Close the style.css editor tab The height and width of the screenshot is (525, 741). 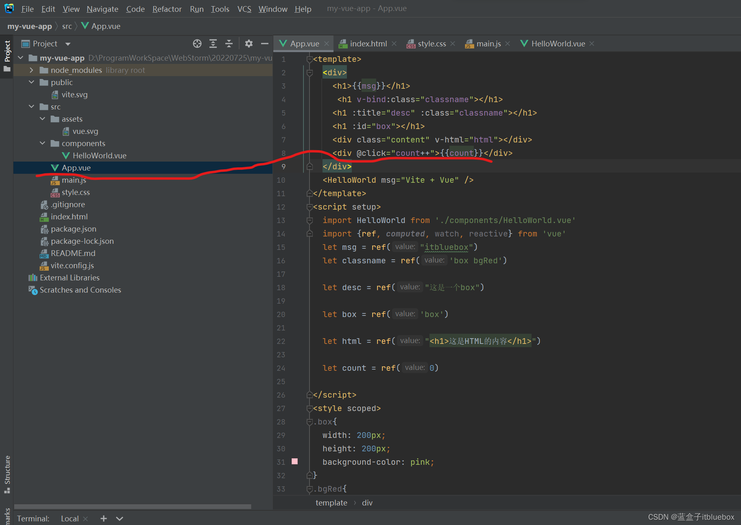[453, 44]
